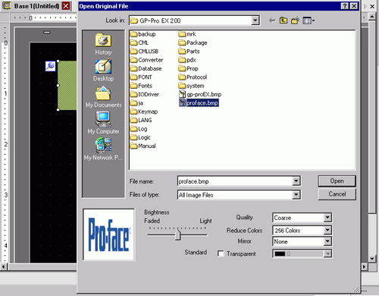Select My Computer in places bar

(103, 123)
